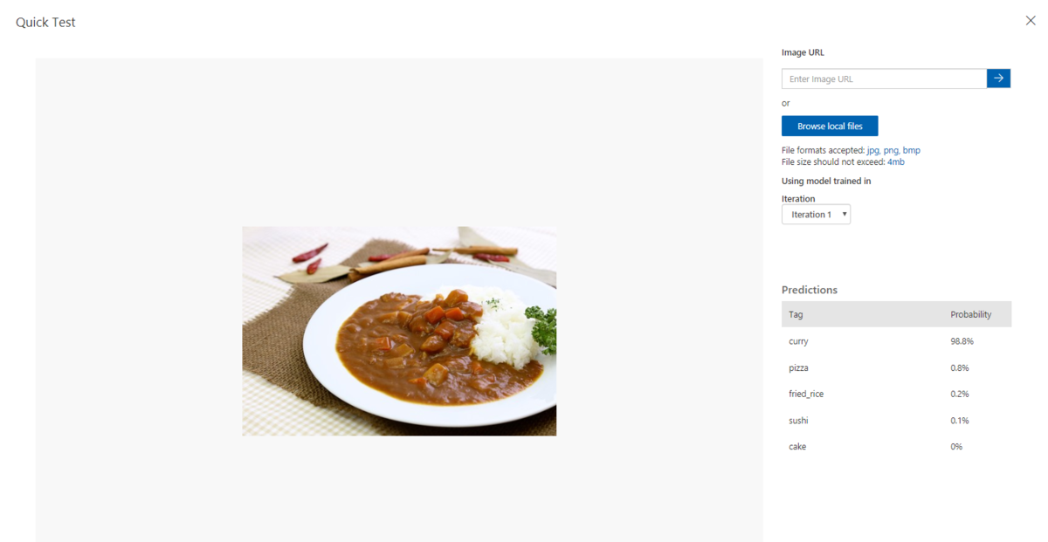
Task: Submit the image URL with arrow button
Action: coord(998,79)
